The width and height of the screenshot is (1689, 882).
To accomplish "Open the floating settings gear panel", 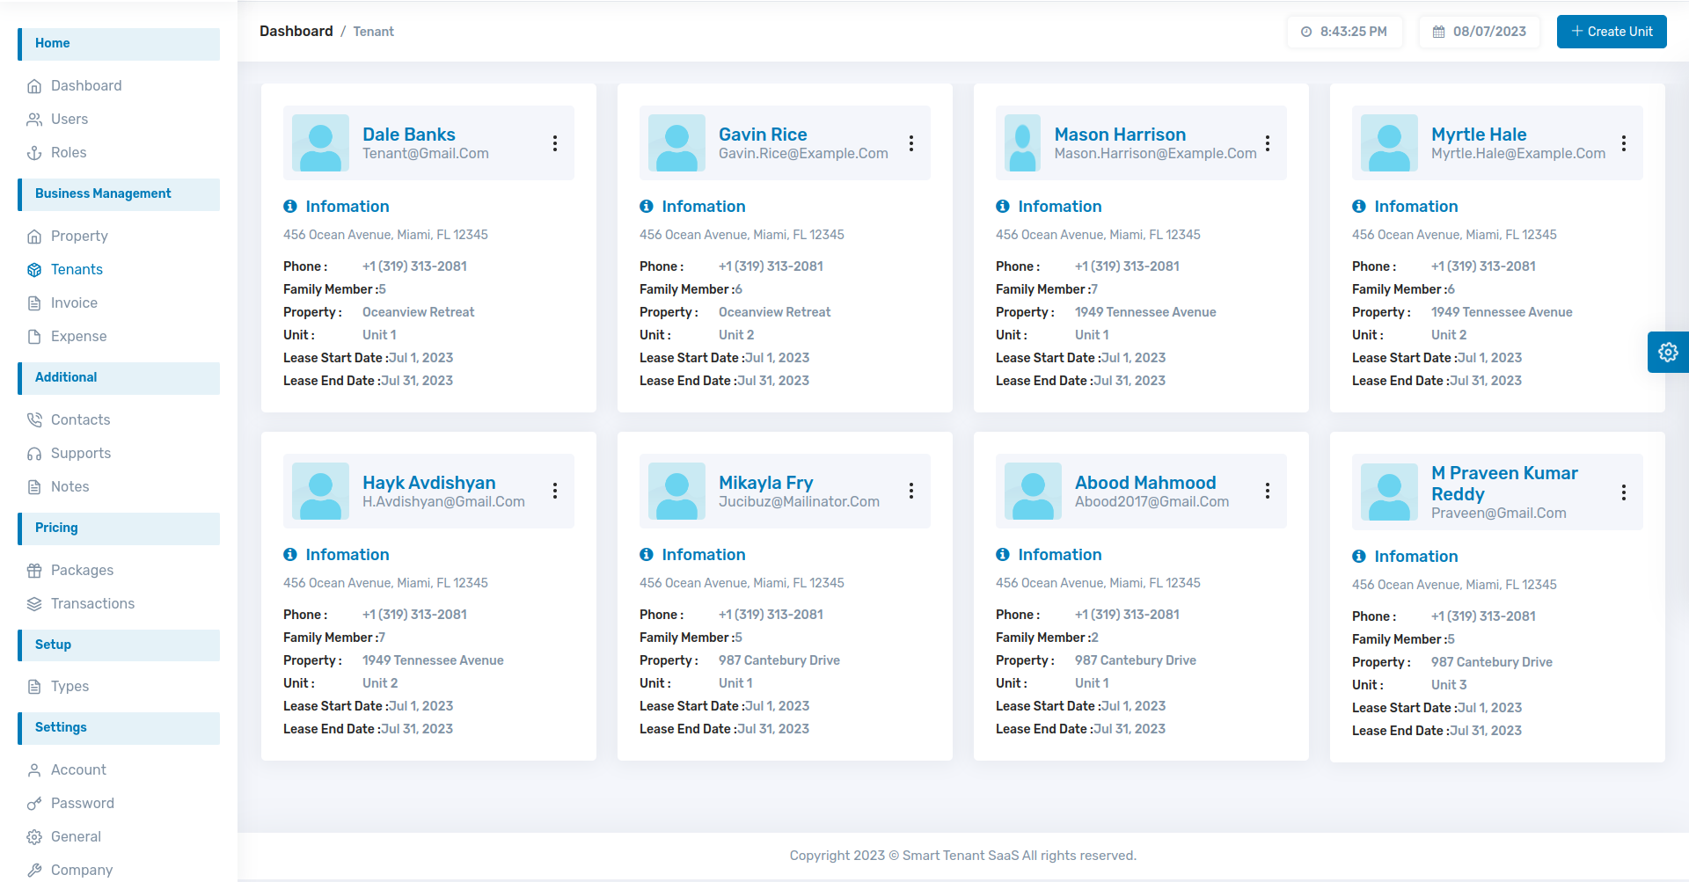I will click(x=1667, y=353).
